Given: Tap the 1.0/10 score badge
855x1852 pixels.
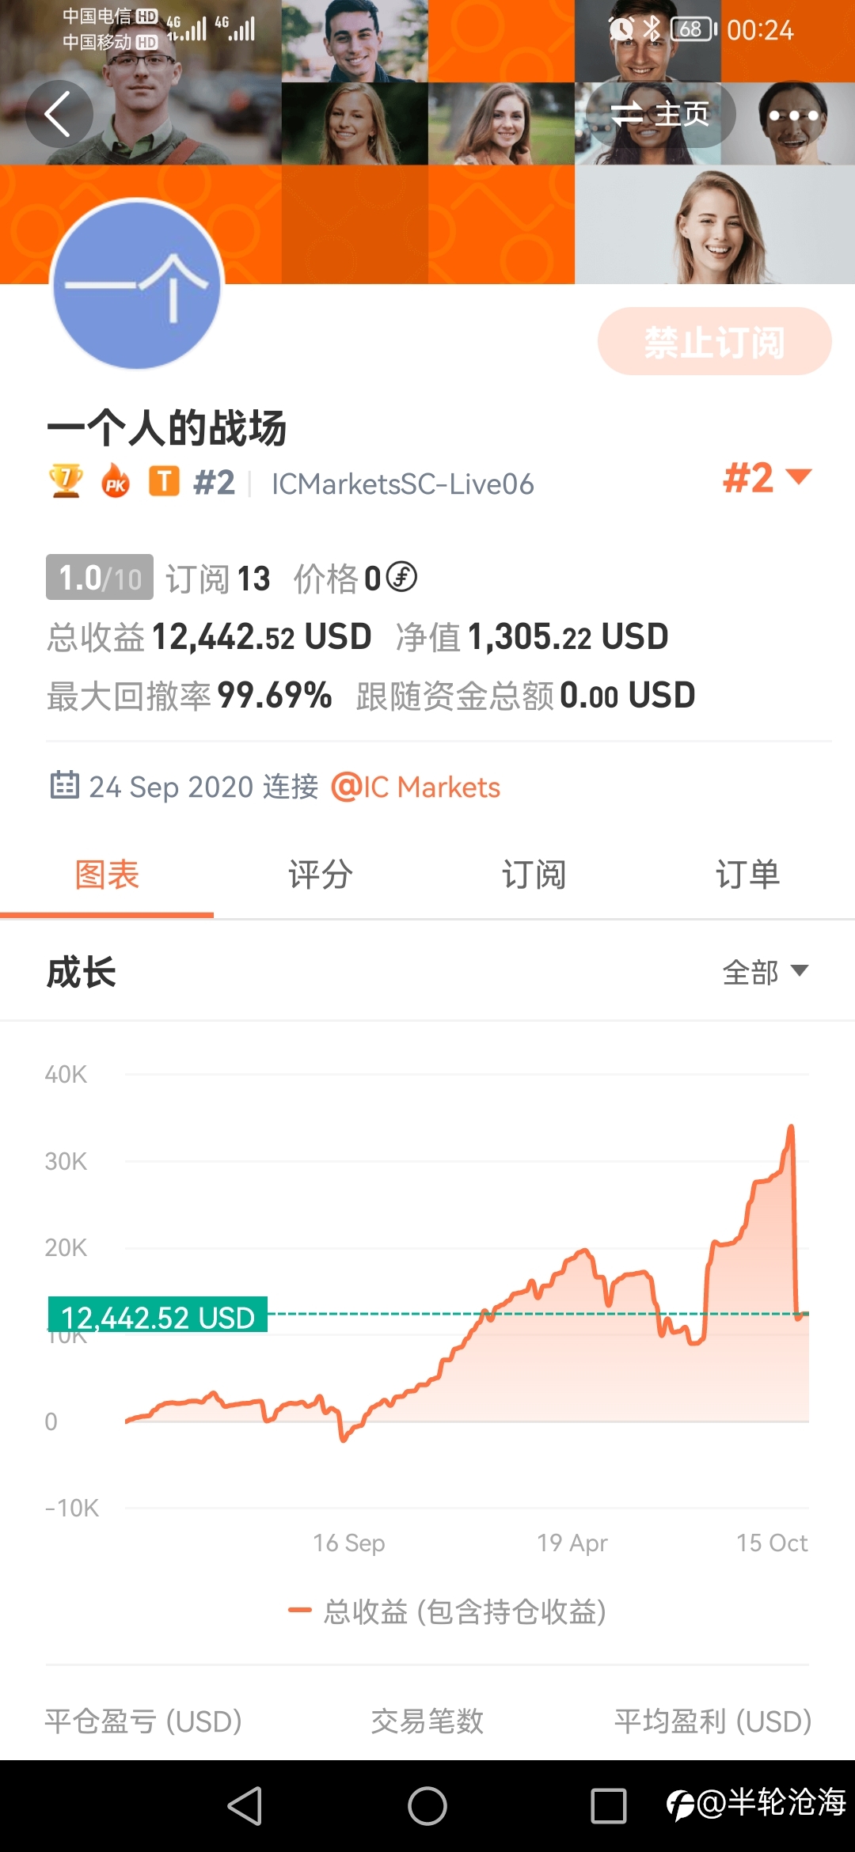Looking at the screenshot, I should (x=100, y=577).
